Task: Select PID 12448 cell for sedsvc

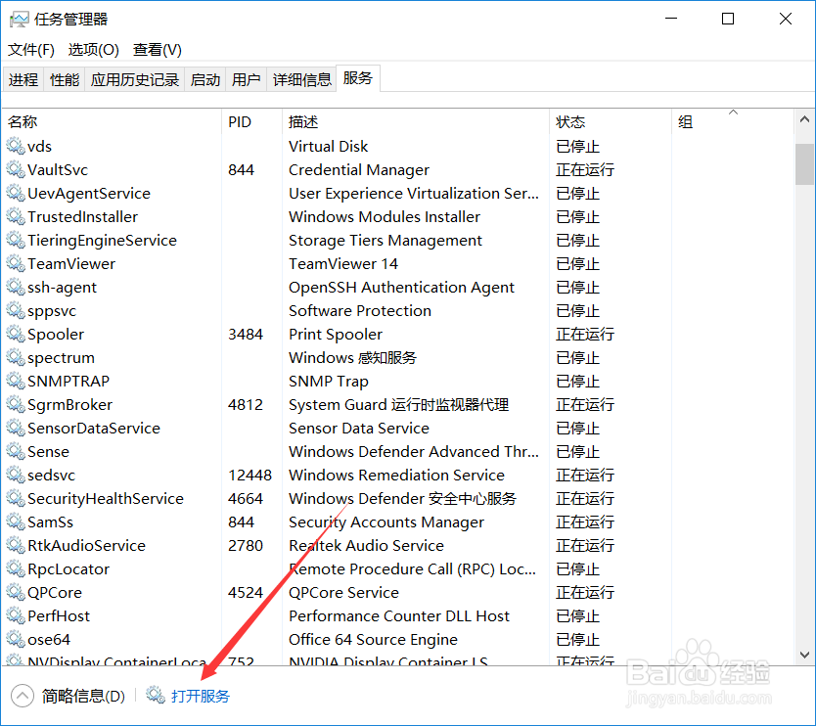Action: (x=249, y=476)
